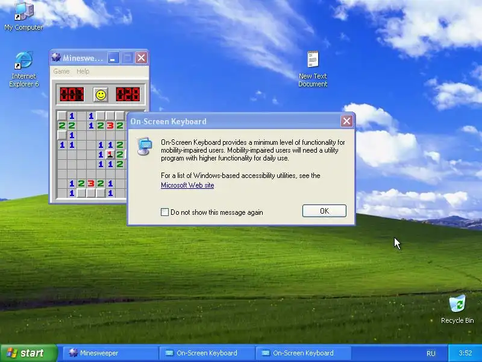Minimize the Minesweeper window
Image resolution: width=482 pixels, height=362 pixels.
(x=113, y=58)
